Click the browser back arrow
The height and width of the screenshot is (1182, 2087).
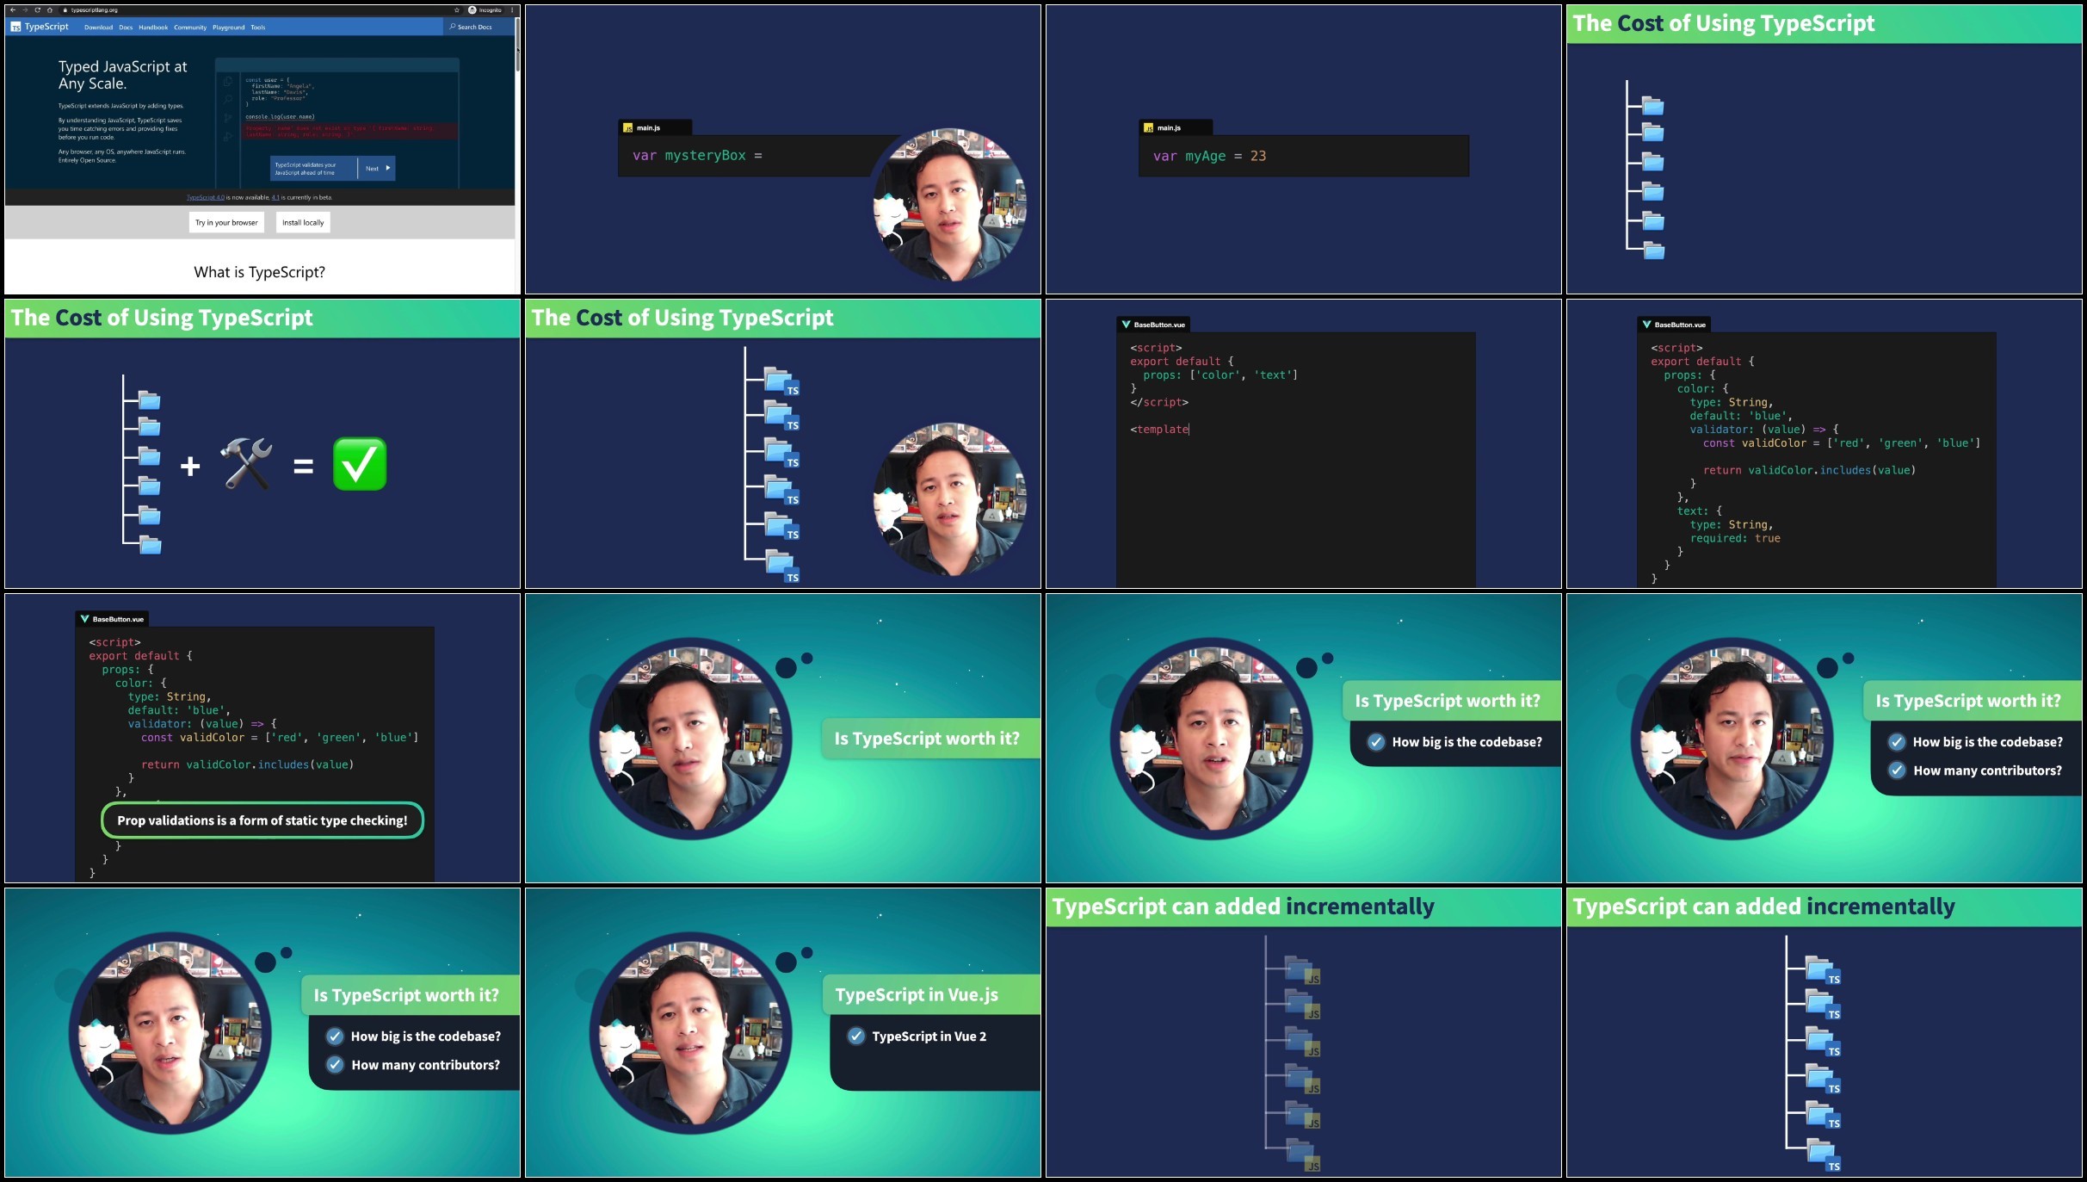click(12, 10)
